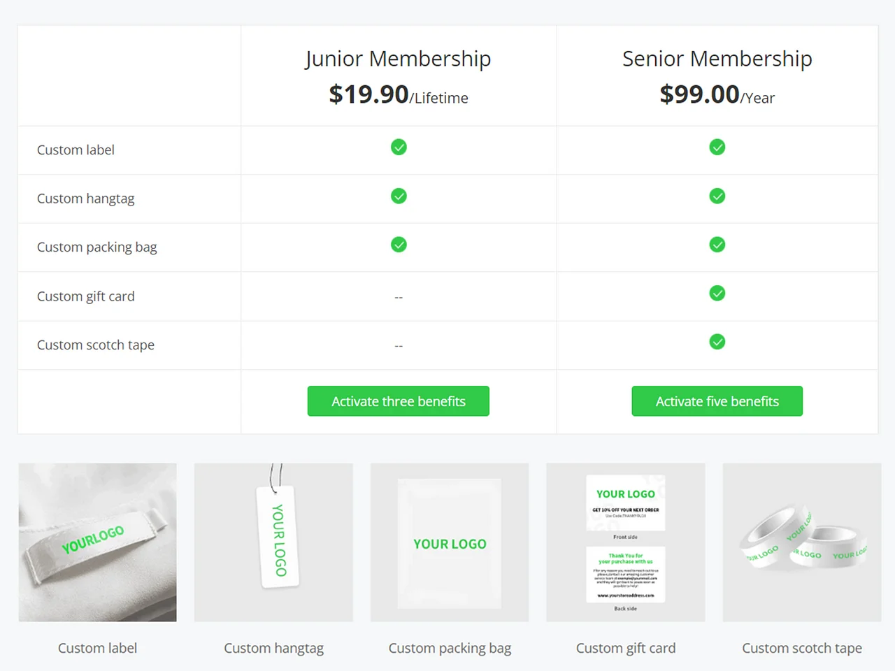Viewport: 895px width, 671px height.
Task: Click the Custom scotch tape row label
Action: point(96,345)
